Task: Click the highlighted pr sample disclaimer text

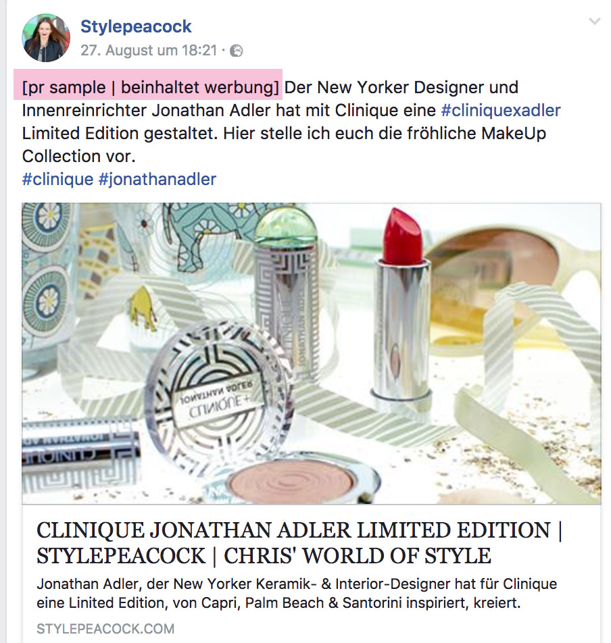Action: pos(150,87)
